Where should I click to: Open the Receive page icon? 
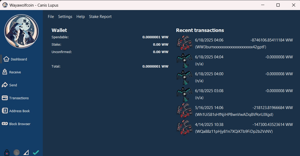pyautogui.click(x=4, y=72)
